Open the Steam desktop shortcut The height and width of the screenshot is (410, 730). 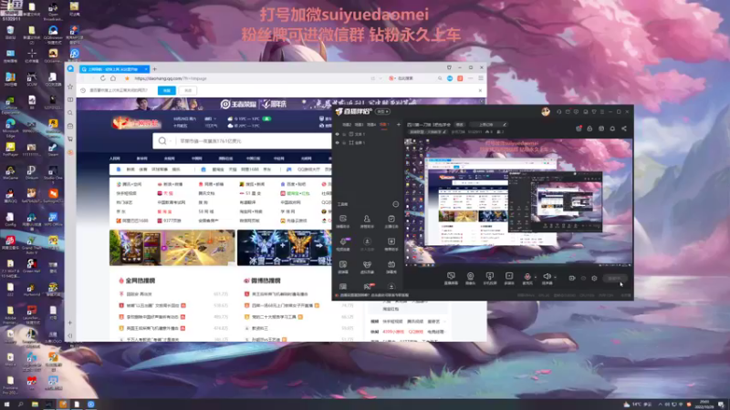point(53,149)
